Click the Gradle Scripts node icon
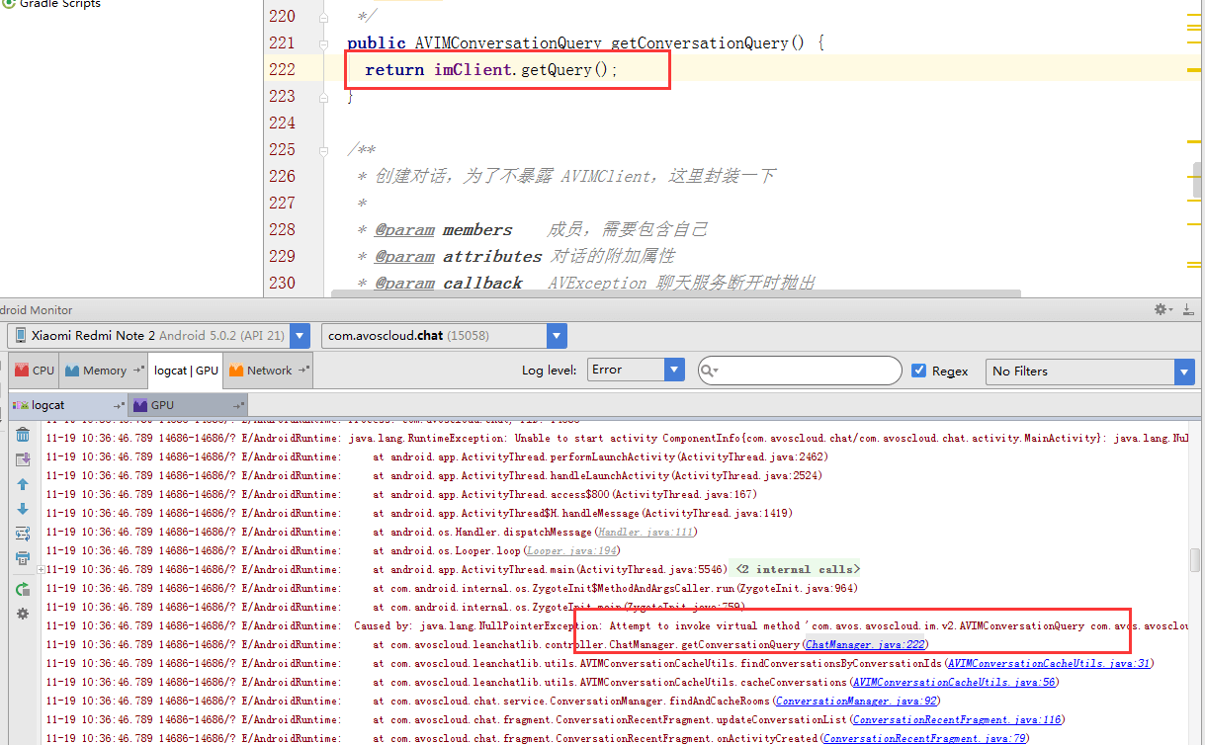Screen dimensions: 1205x745 pos(8,5)
